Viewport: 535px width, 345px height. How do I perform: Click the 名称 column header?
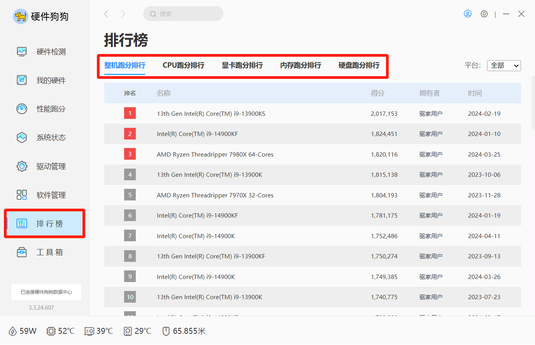click(164, 93)
